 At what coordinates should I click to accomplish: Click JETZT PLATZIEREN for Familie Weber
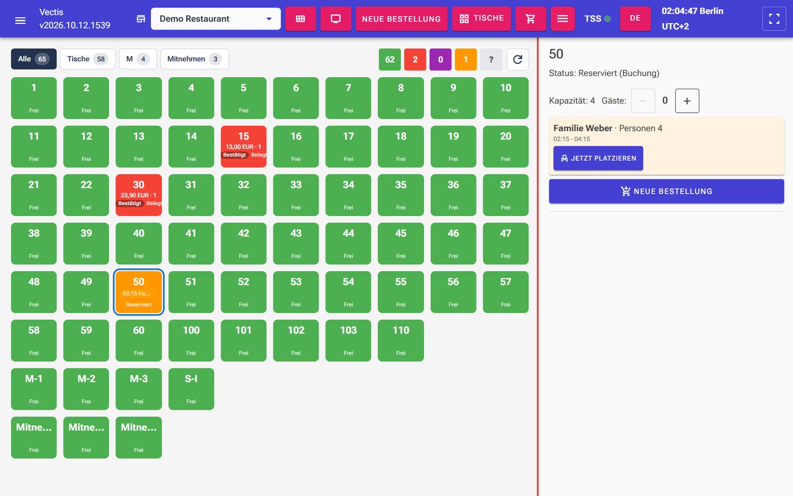(598, 158)
